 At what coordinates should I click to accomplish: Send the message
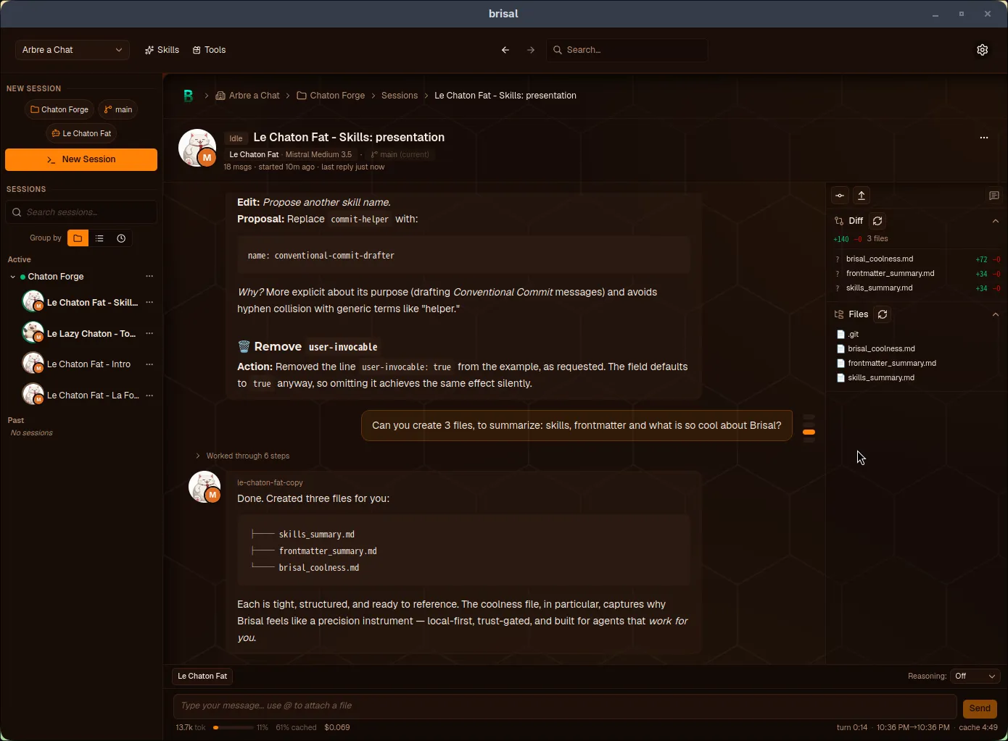click(x=980, y=708)
